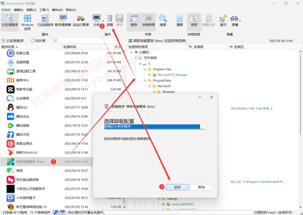The height and width of the screenshot is (215, 303).
Task: Click the program list scroll down arrow
Action: pyautogui.click(x=124, y=207)
